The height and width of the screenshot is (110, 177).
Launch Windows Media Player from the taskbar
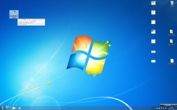tap(19, 108)
